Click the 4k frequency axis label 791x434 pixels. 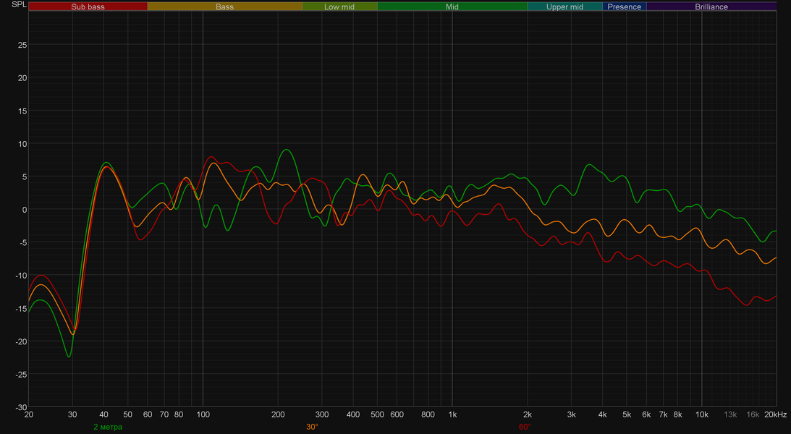pyautogui.click(x=603, y=415)
